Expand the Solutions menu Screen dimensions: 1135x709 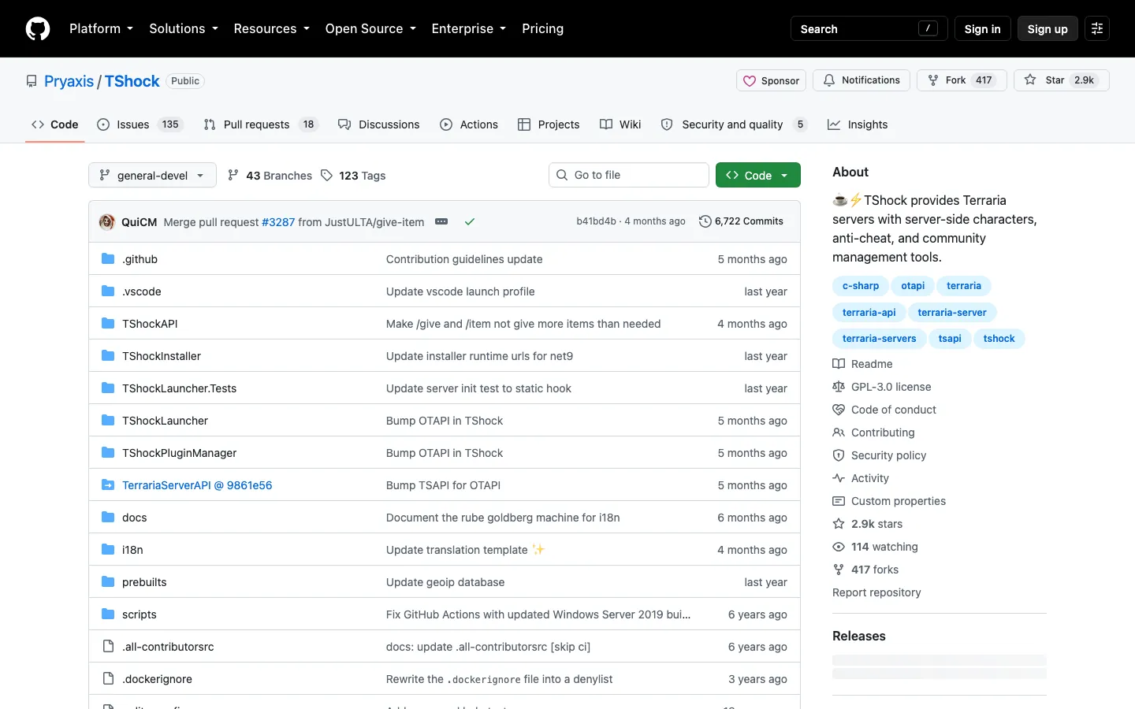184,28
